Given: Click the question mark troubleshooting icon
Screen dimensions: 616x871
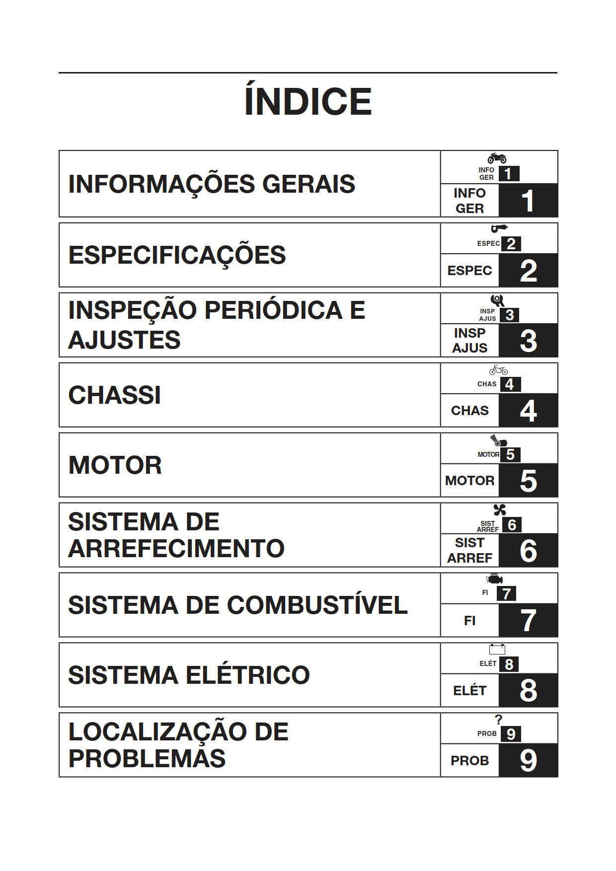Looking at the screenshot, I should pos(498,720).
